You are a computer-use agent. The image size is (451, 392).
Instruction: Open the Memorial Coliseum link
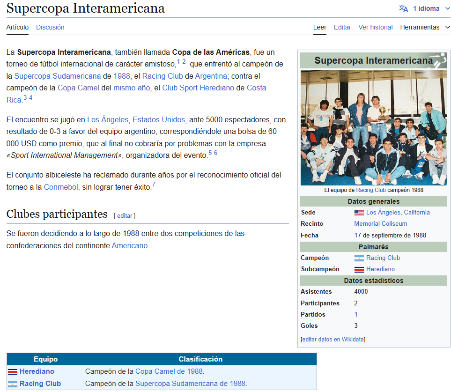[x=381, y=224]
